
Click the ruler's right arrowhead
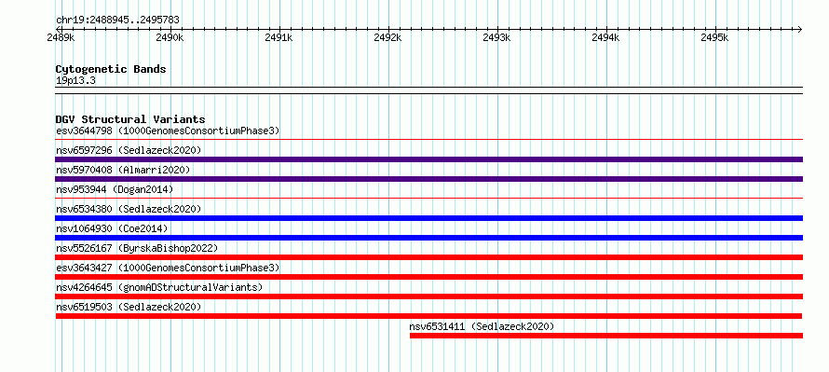(800, 29)
